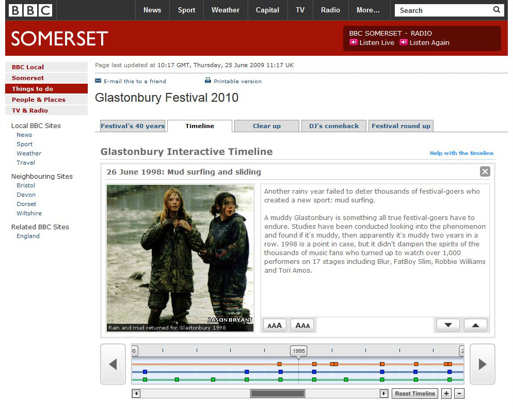This screenshot has width=513, height=409.
Task: Click the Listen Again speaker icon
Action: (404, 42)
